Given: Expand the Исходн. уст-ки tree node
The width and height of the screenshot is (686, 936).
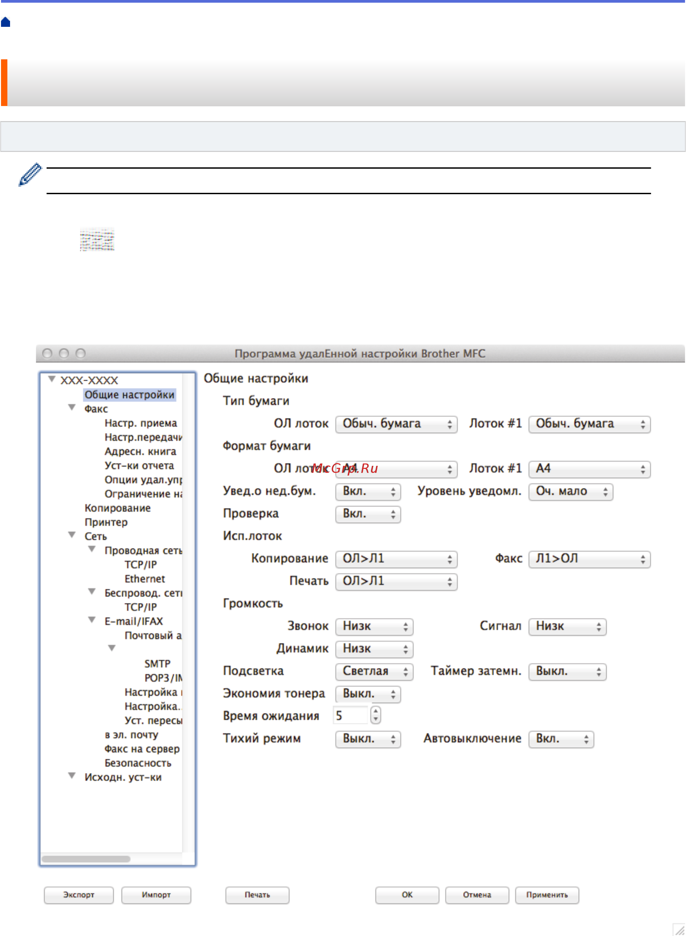Looking at the screenshot, I should coord(72,776).
